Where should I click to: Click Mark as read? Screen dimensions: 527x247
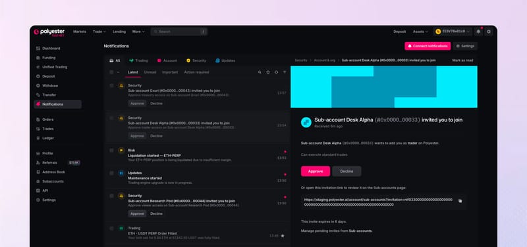tap(462, 60)
